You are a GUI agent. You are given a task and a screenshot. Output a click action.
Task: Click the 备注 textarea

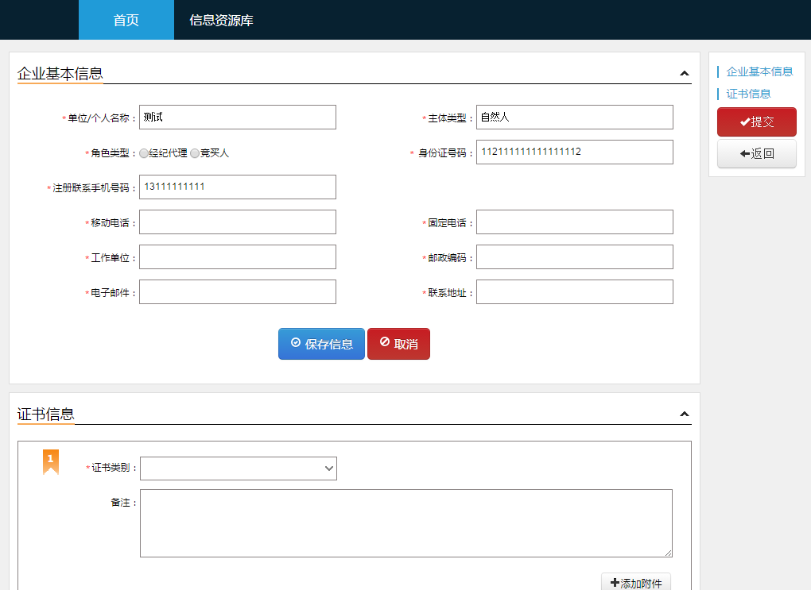click(x=405, y=523)
